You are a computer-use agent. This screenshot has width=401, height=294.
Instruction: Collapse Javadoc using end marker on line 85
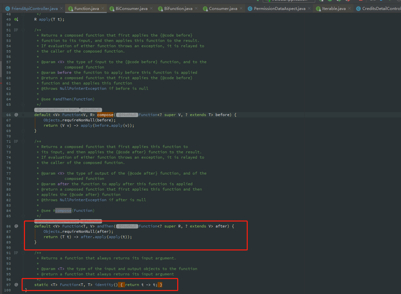point(23,216)
